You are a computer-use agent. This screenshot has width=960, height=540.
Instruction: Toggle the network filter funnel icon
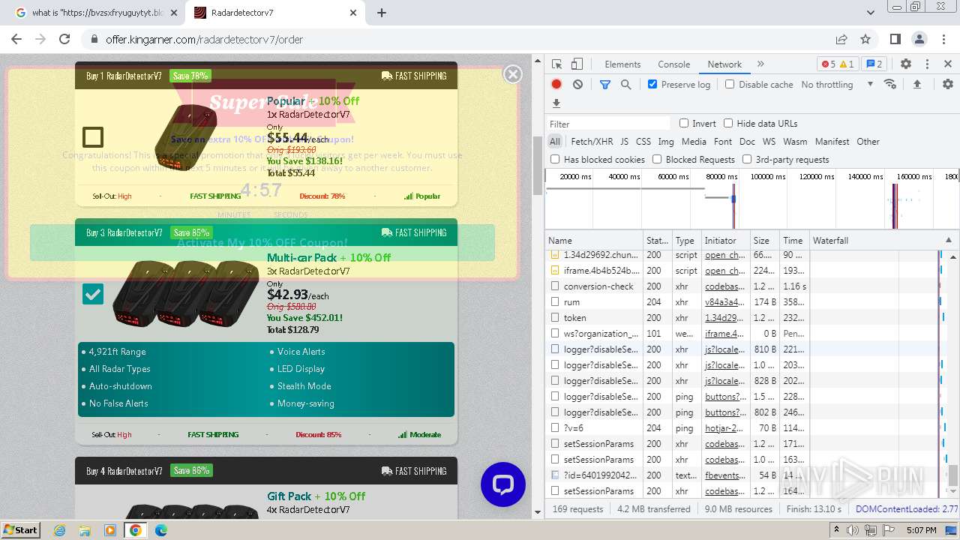(x=605, y=85)
